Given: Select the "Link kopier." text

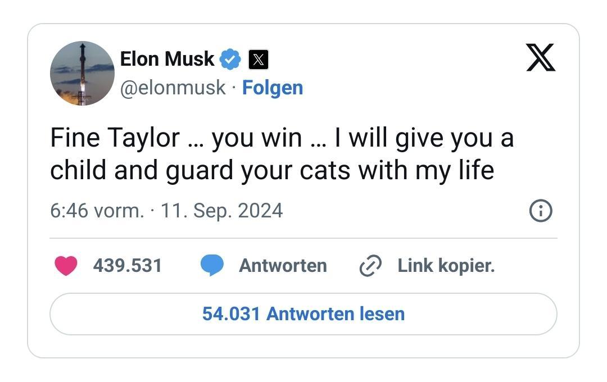Looking at the screenshot, I should (x=446, y=266).
